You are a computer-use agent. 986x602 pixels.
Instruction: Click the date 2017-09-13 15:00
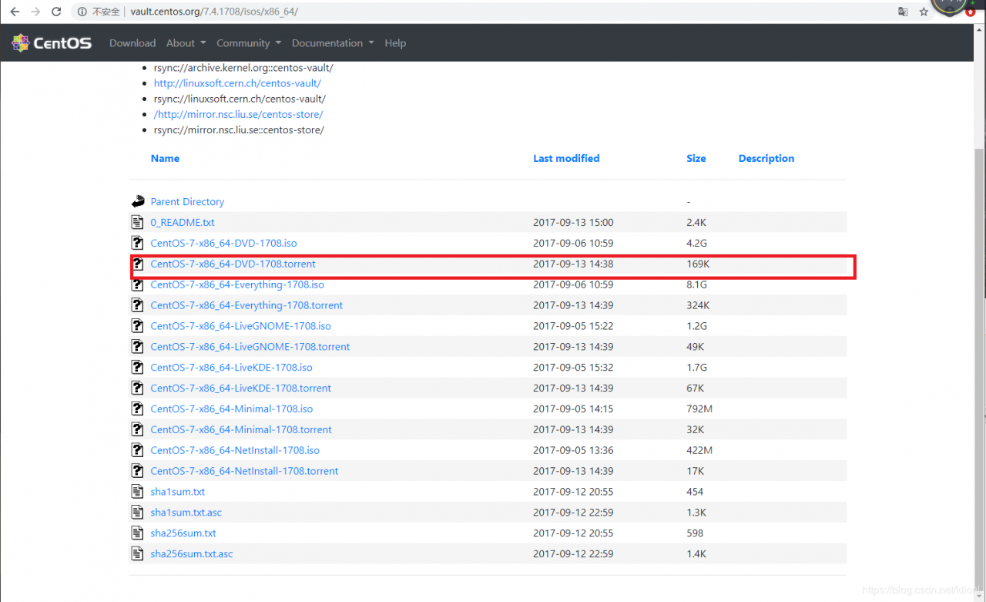point(573,222)
